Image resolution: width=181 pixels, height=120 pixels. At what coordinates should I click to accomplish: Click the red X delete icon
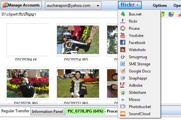[179, 14]
